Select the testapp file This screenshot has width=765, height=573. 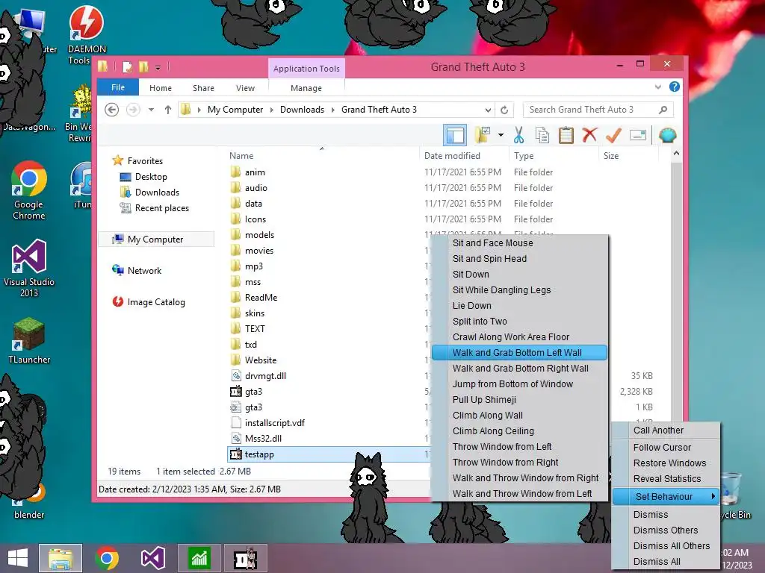tap(259, 454)
